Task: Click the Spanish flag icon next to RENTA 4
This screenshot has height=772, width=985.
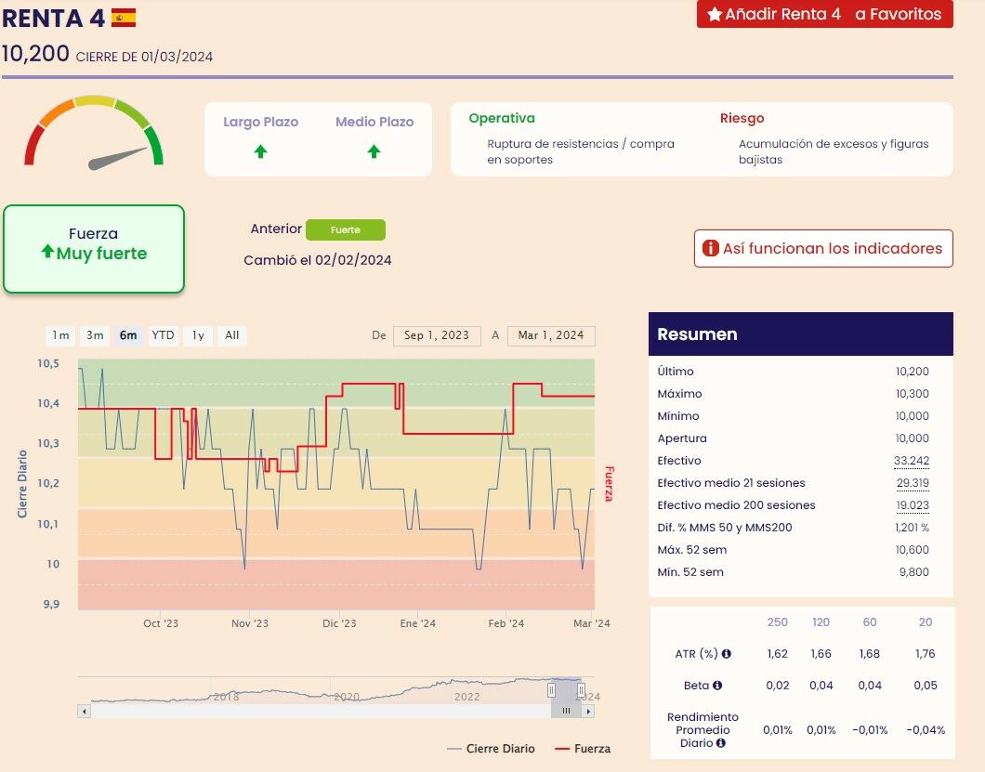Action: tap(124, 17)
